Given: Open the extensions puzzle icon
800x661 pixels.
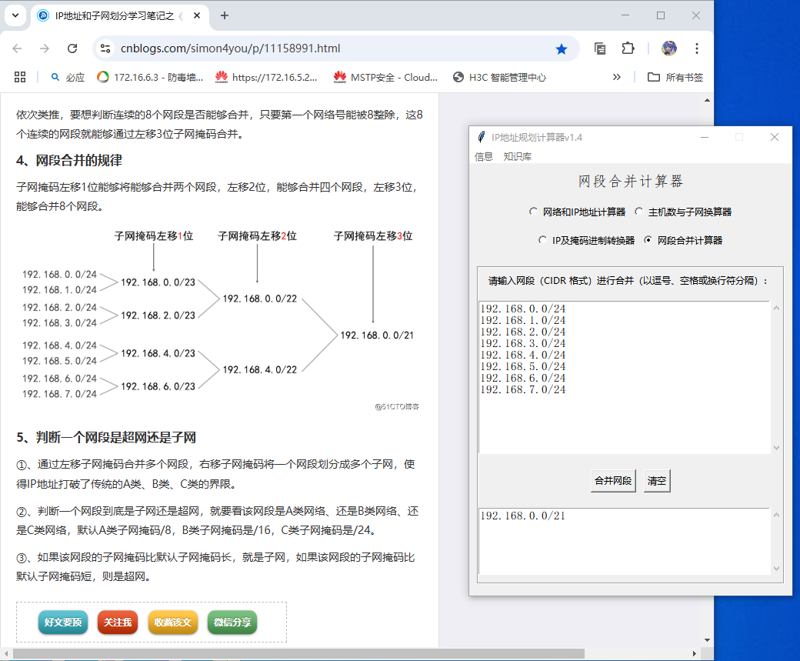Looking at the screenshot, I should pos(628,48).
